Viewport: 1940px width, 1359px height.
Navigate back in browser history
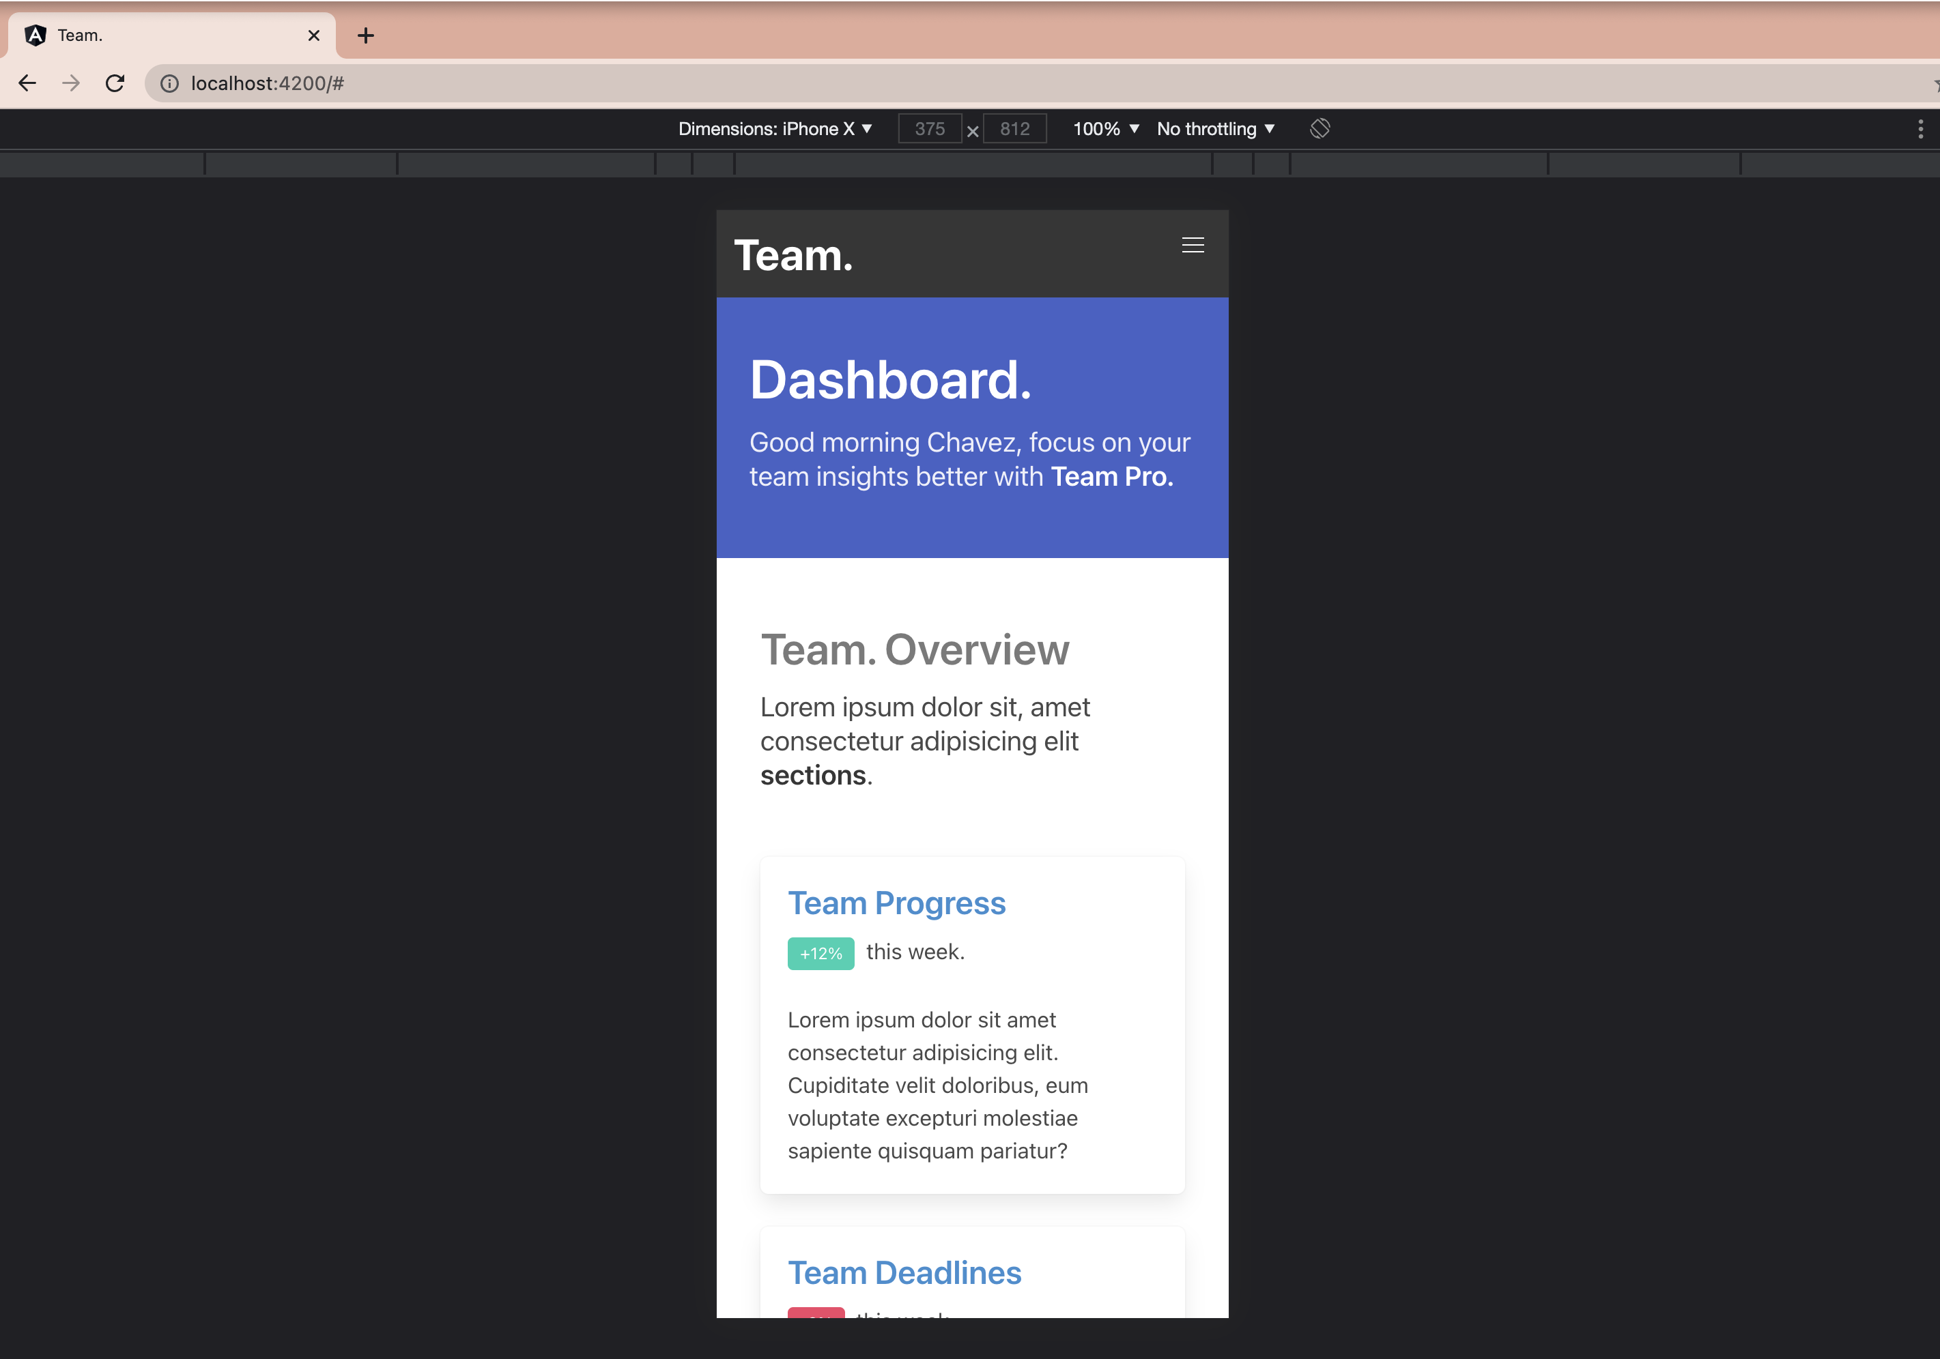tap(27, 83)
